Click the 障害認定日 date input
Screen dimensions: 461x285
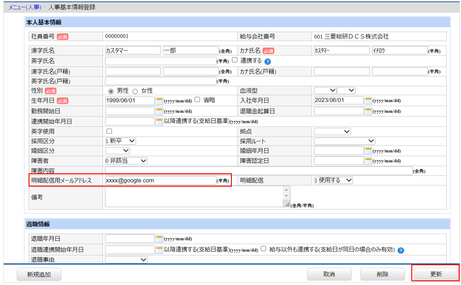coord(339,161)
